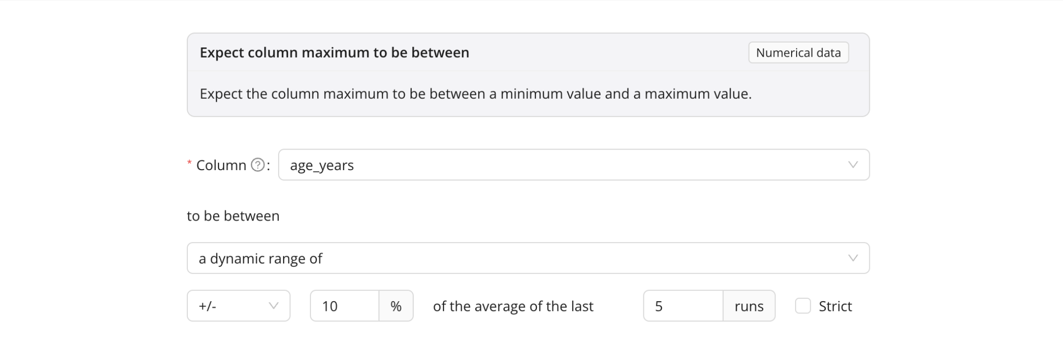Click the expectation description text
1063x354 pixels.
475,94
